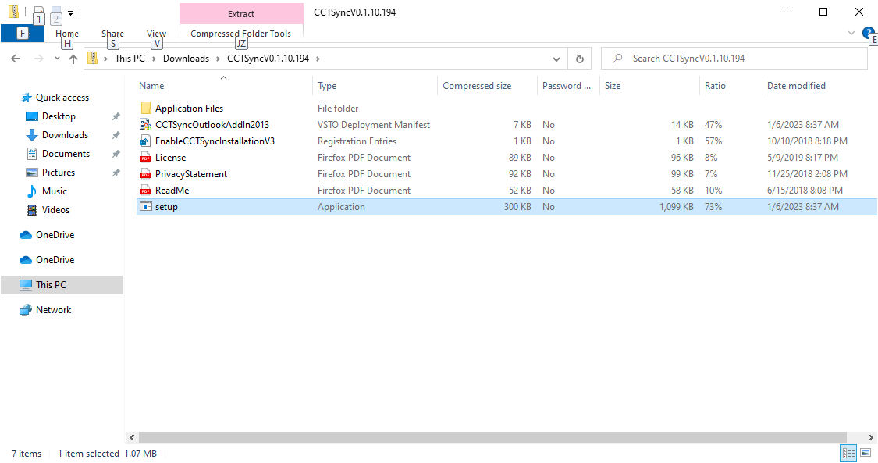Sort by Date modified column header

(819, 86)
